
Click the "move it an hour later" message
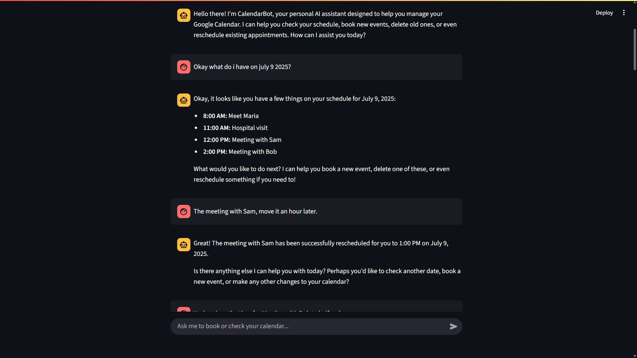(x=255, y=211)
